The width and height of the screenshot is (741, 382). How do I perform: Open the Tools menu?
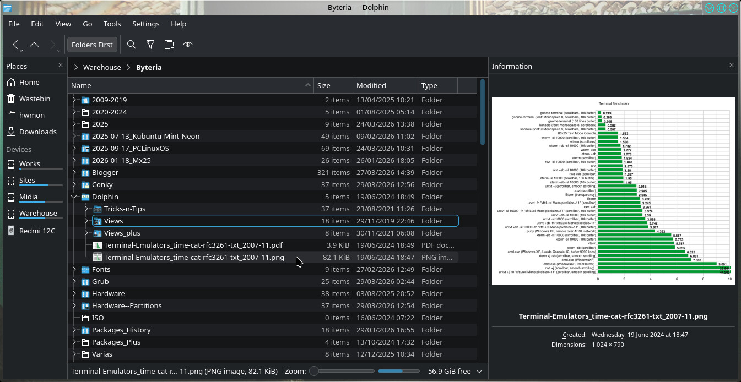click(x=112, y=24)
